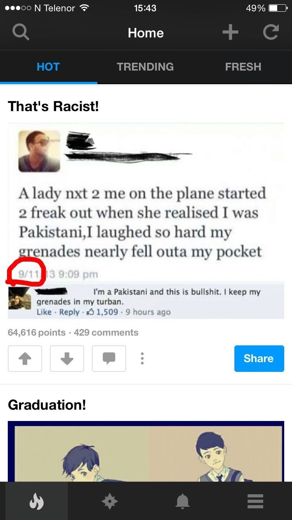The image size is (292, 520).
Task: View the 429 comments link
Action: click(106, 333)
